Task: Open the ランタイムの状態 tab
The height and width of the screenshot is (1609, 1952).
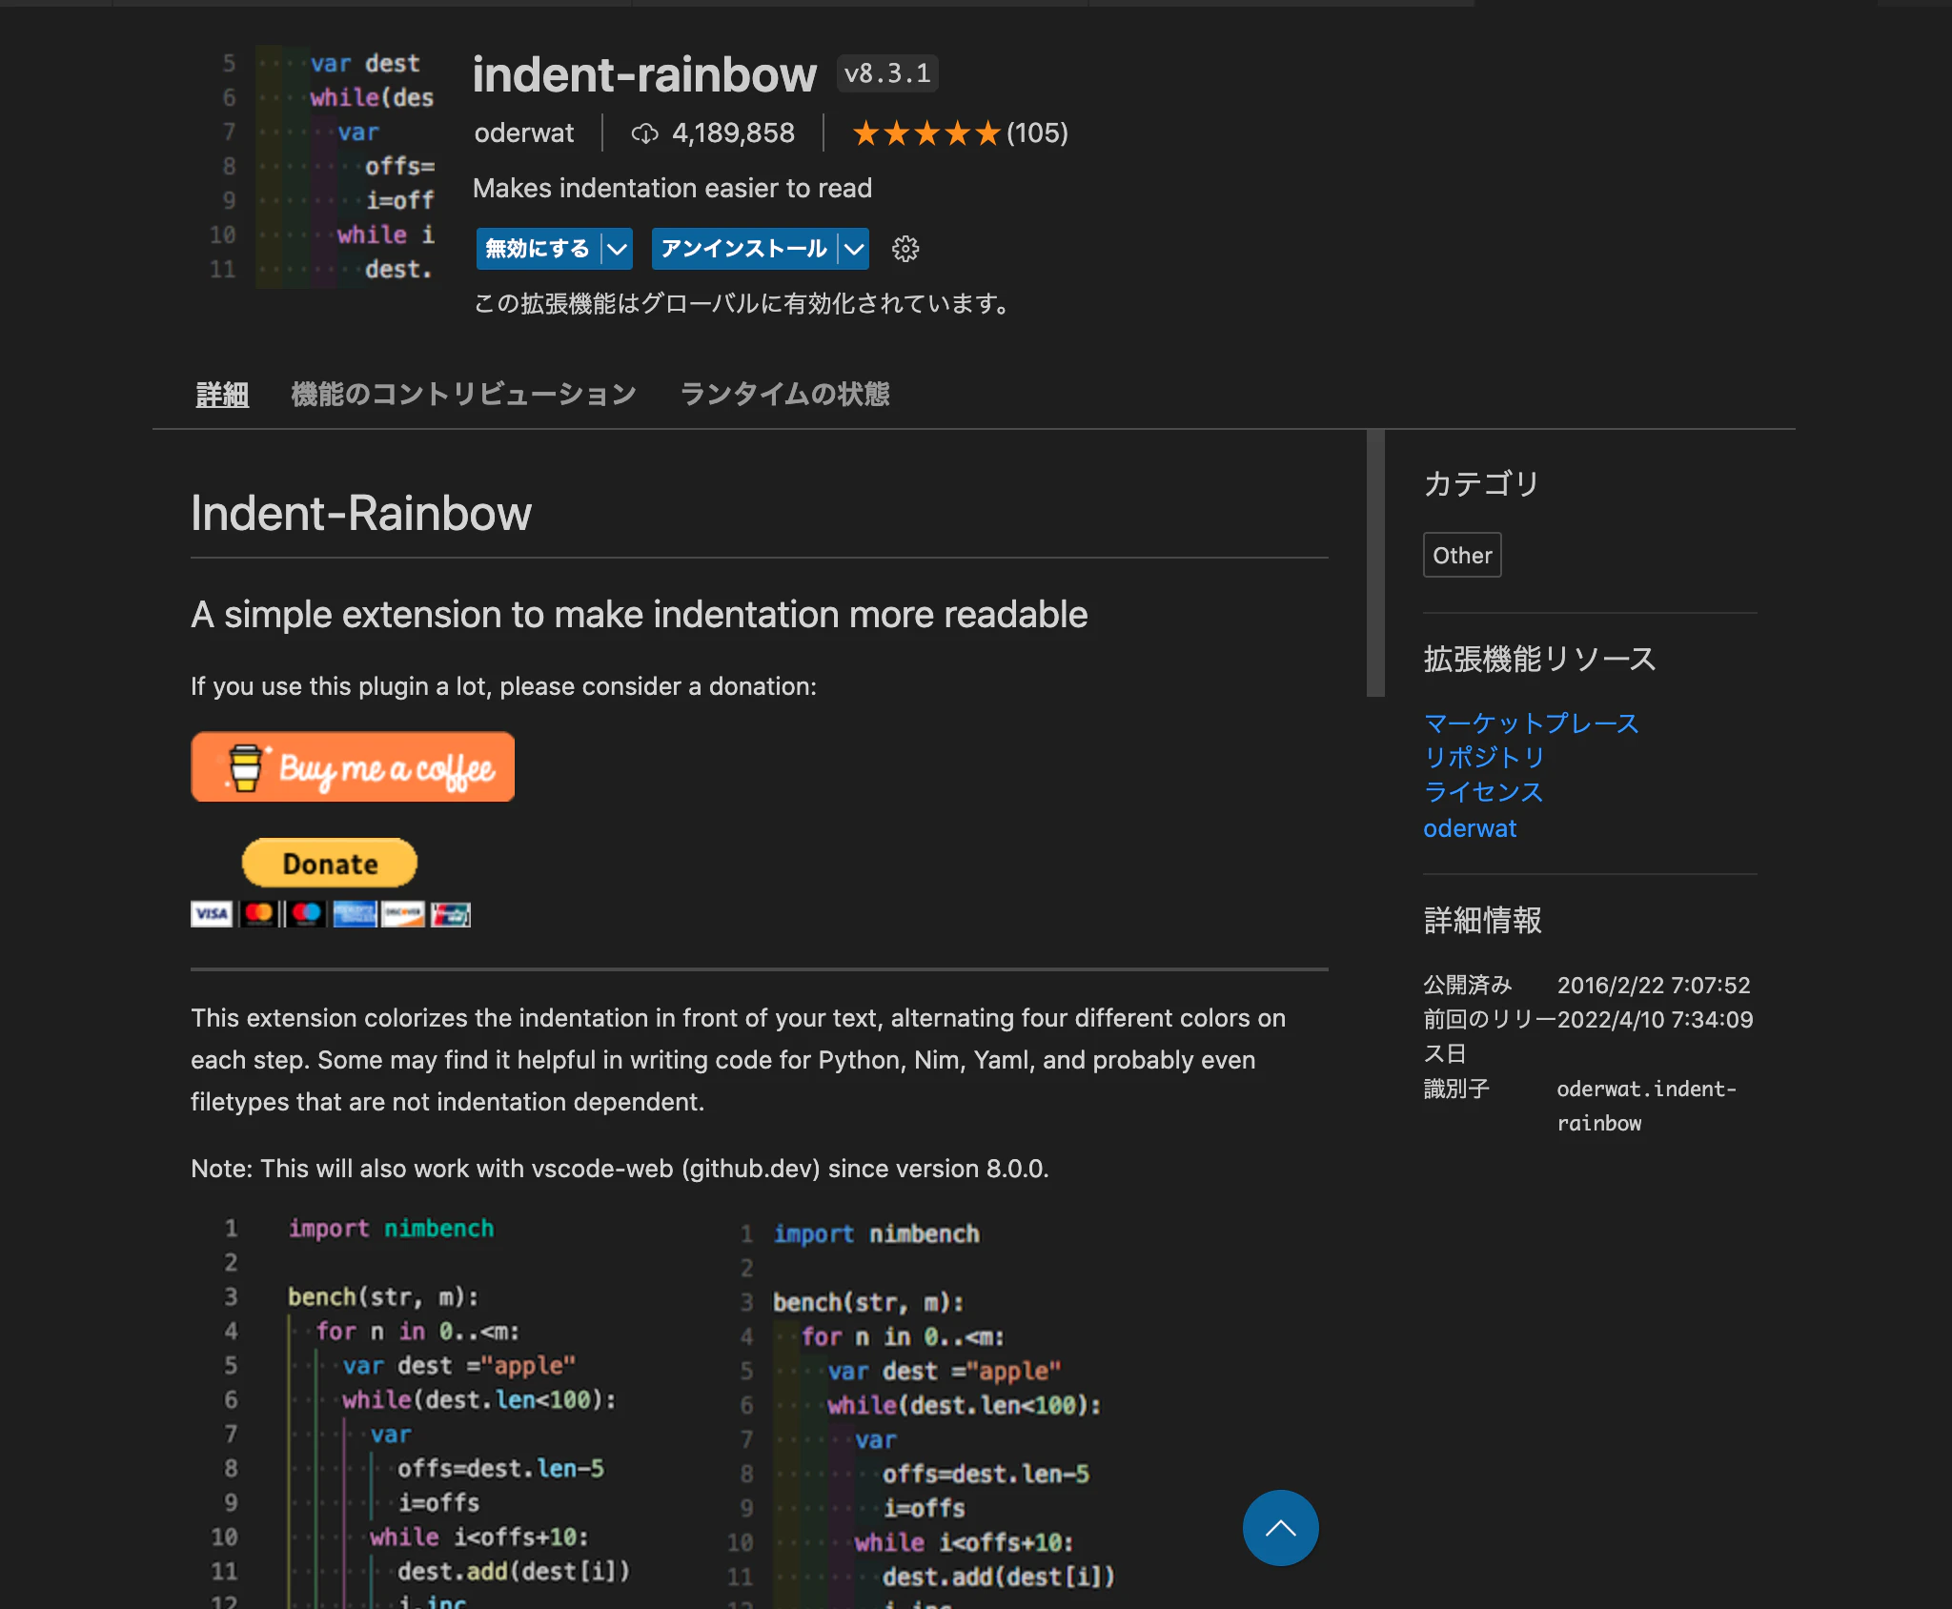Action: pyautogui.click(x=784, y=394)
